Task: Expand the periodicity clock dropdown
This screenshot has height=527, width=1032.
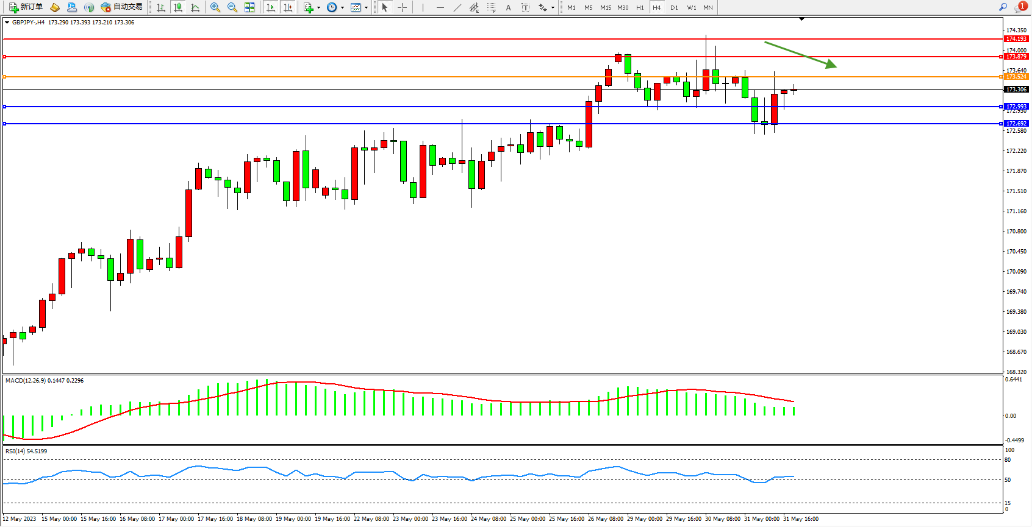Action: (x=342, y=8)
